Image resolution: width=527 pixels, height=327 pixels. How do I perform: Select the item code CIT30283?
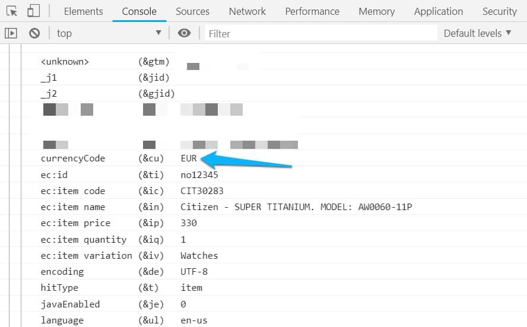202,191
